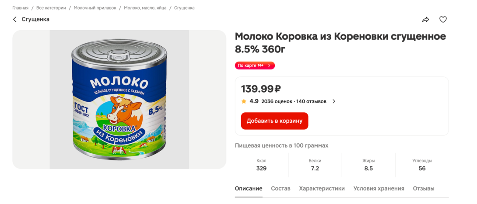Viewport: 477px width, 204px height.
Task: Go to Молоко, масло, яйца breadcrumb
Action: click(145, 8)
